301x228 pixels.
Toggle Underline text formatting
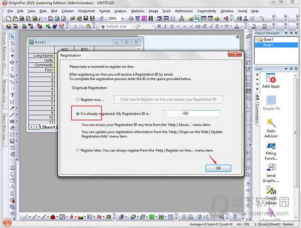172,26
